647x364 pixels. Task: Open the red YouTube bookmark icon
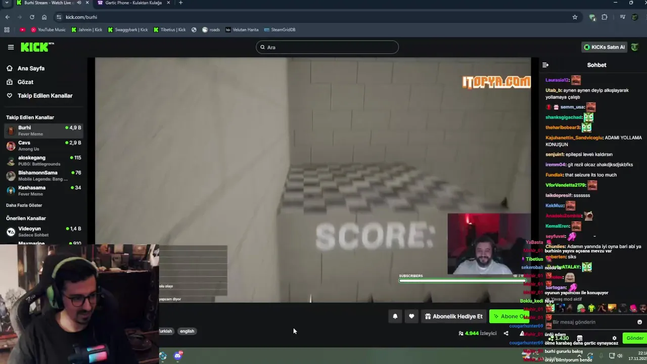click(x=22, y=30)
